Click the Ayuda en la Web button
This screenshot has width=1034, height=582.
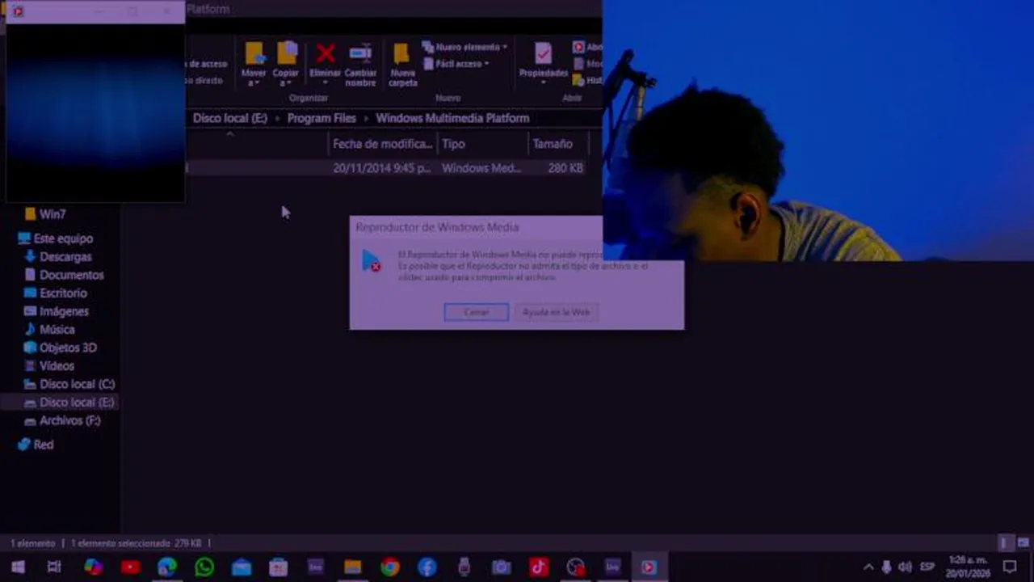(556, 312)
